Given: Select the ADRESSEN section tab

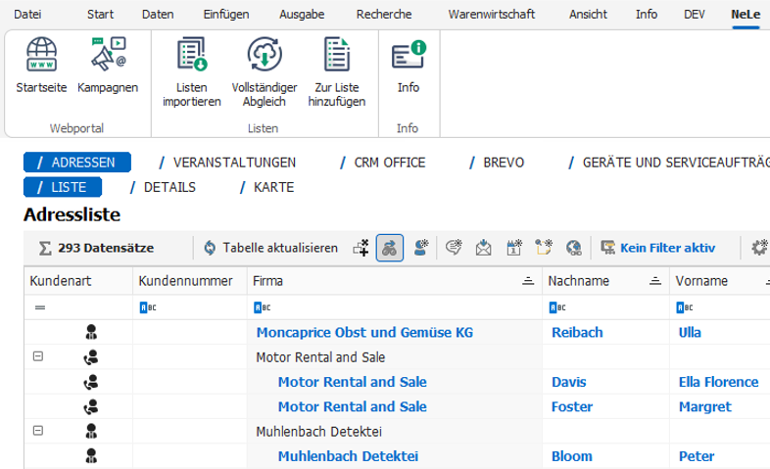Looking at the screenshot, I should click(x=77, y=163).
